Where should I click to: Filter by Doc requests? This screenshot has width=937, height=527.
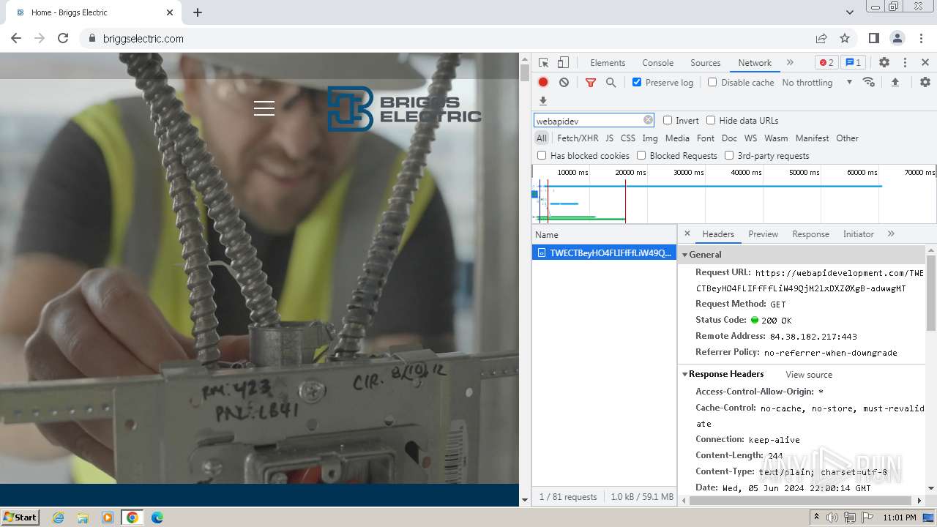[x=729, y=138]
